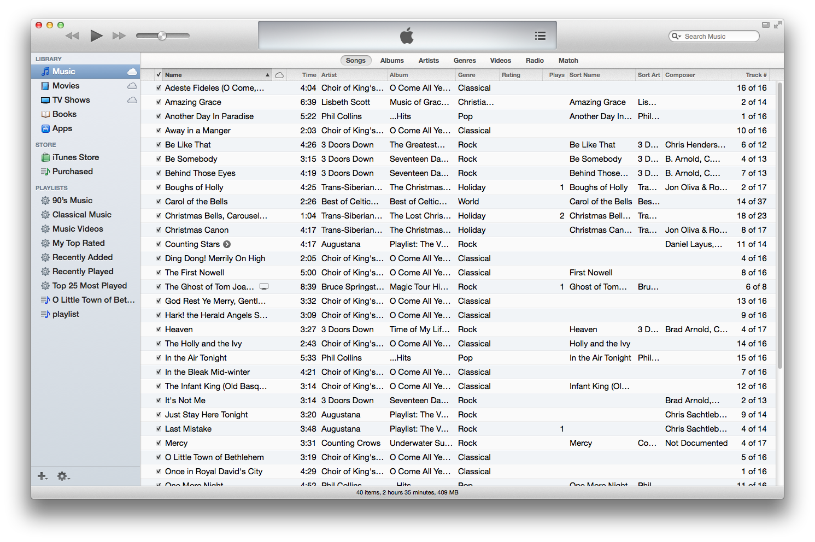Image resolution: width=815 pixels, height=542 pixels.
Task: Skip forward to the next track
Action: click(x=119, y=36)
